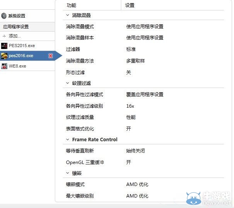Select the pes2016.exe profile
This screenshot has width=234, height=208.
(27, 56)
